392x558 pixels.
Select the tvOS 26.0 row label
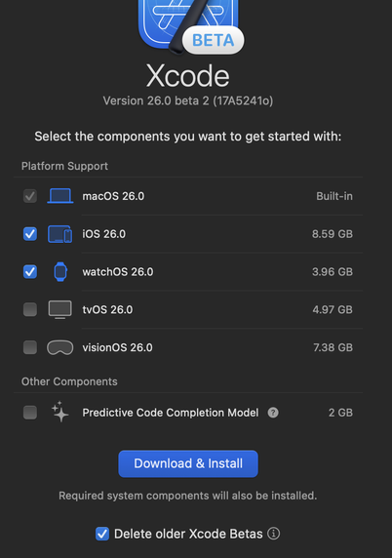(107, 309)
